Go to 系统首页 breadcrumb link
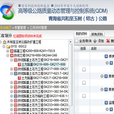The width and height of the screenshot is (114, 114). coord(5,28)
